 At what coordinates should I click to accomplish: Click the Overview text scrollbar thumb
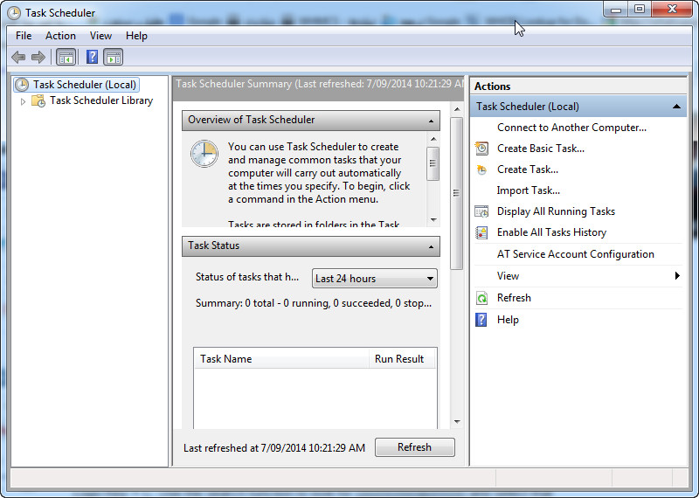click(x=433, y=163)
